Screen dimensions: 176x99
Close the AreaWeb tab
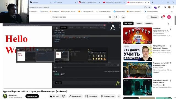pyautogui.click(x=51, y=2)
